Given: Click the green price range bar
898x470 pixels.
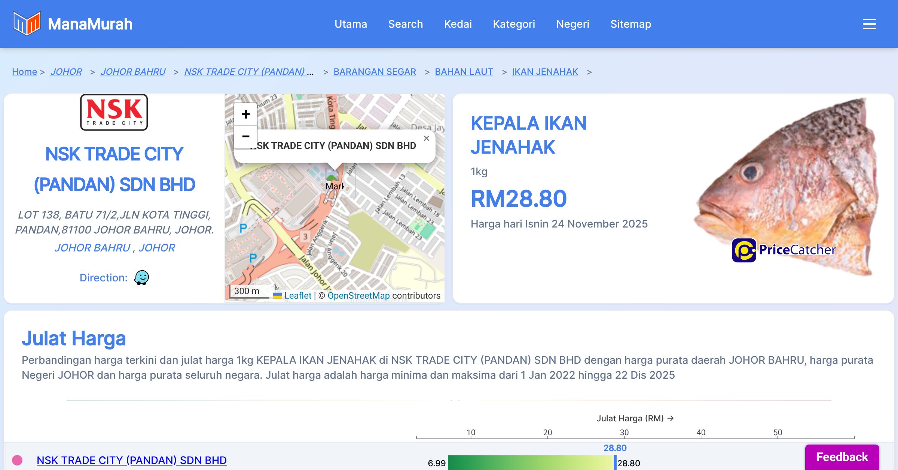Looking at the screenshot, I should (530, 463).
